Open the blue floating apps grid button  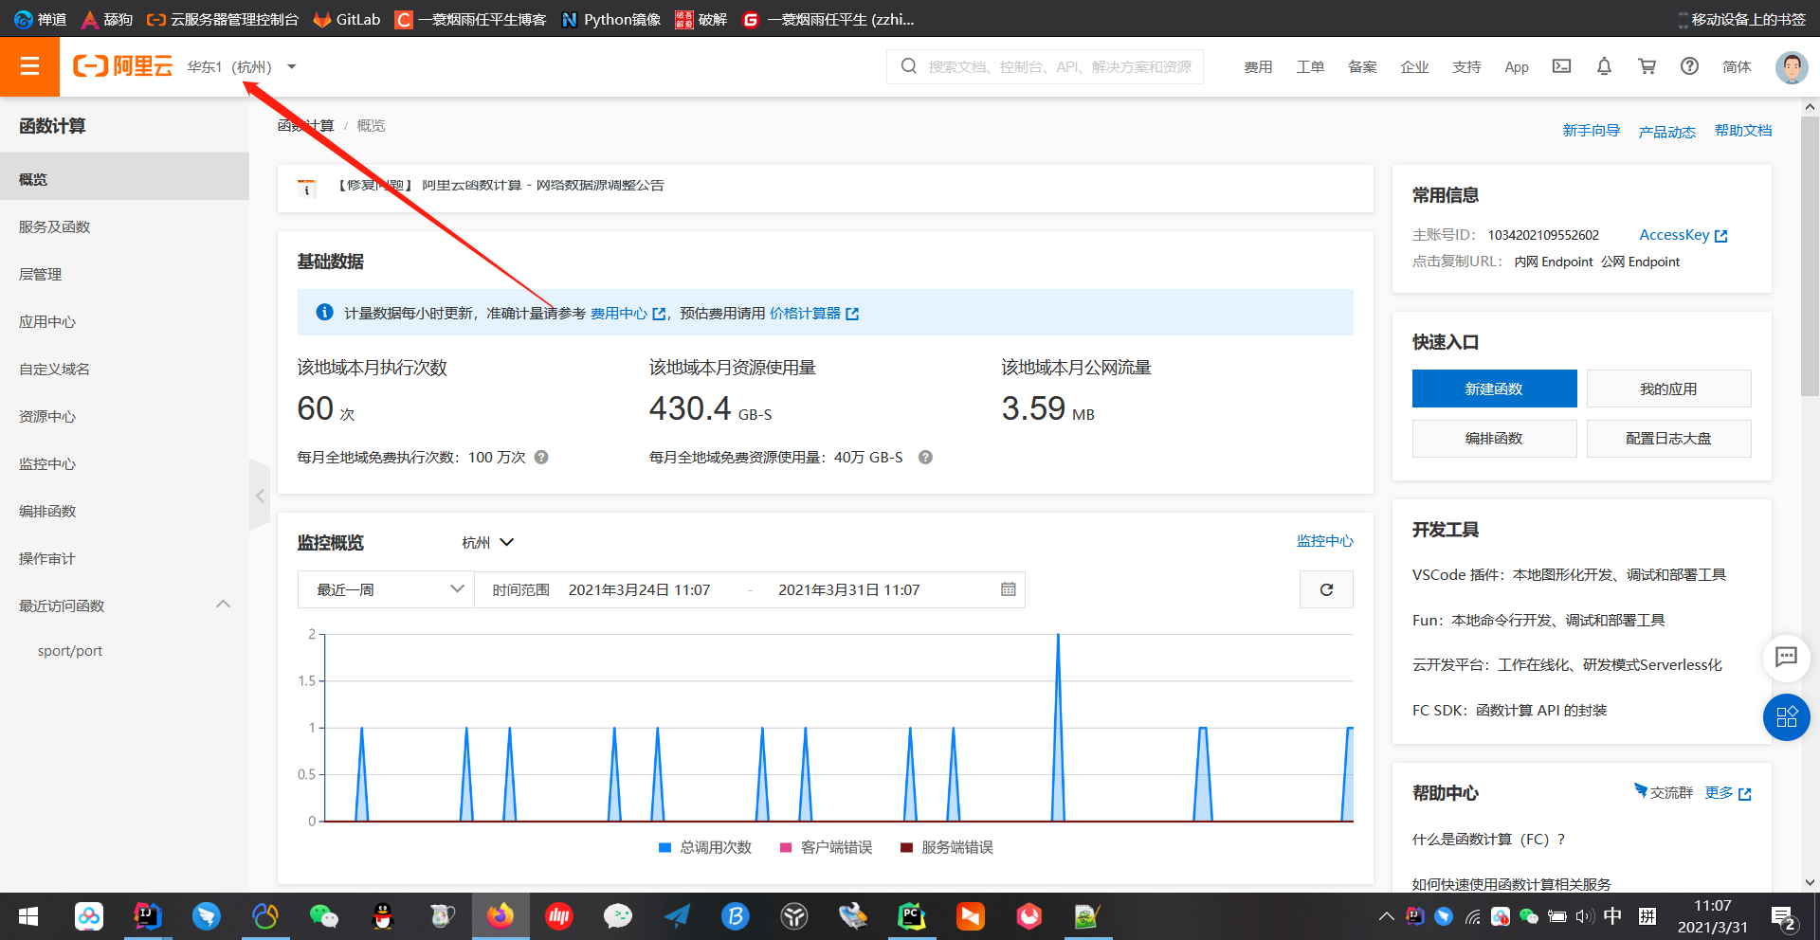[1786, 717]
